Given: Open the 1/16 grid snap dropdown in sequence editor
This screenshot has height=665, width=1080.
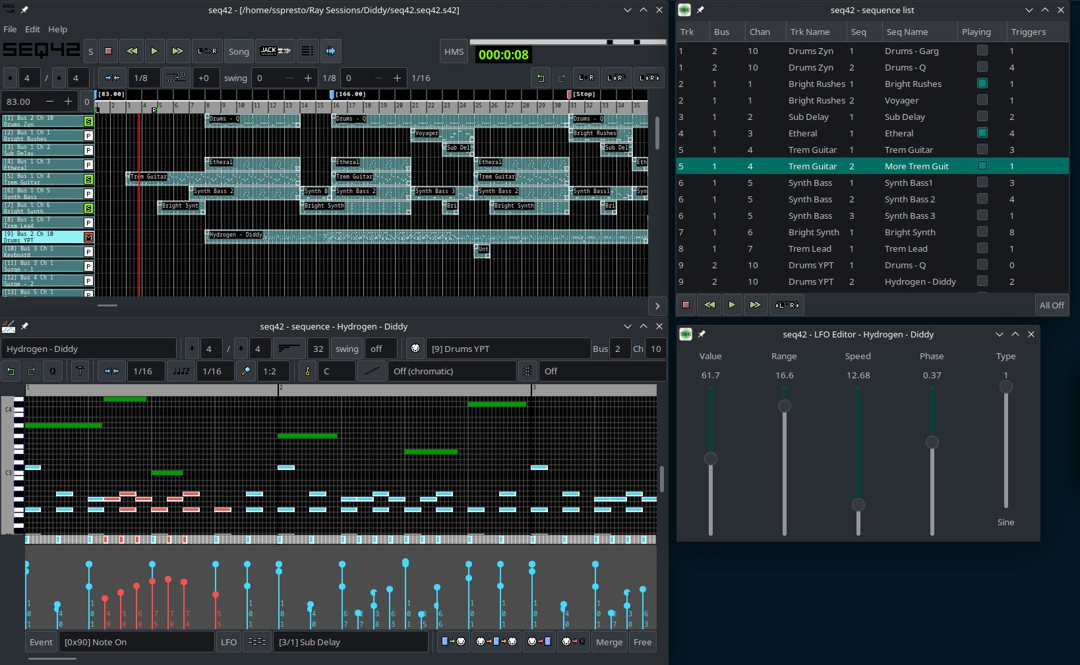Looking at the screenshot, I should pyautogui.click(x=143, y=371).
